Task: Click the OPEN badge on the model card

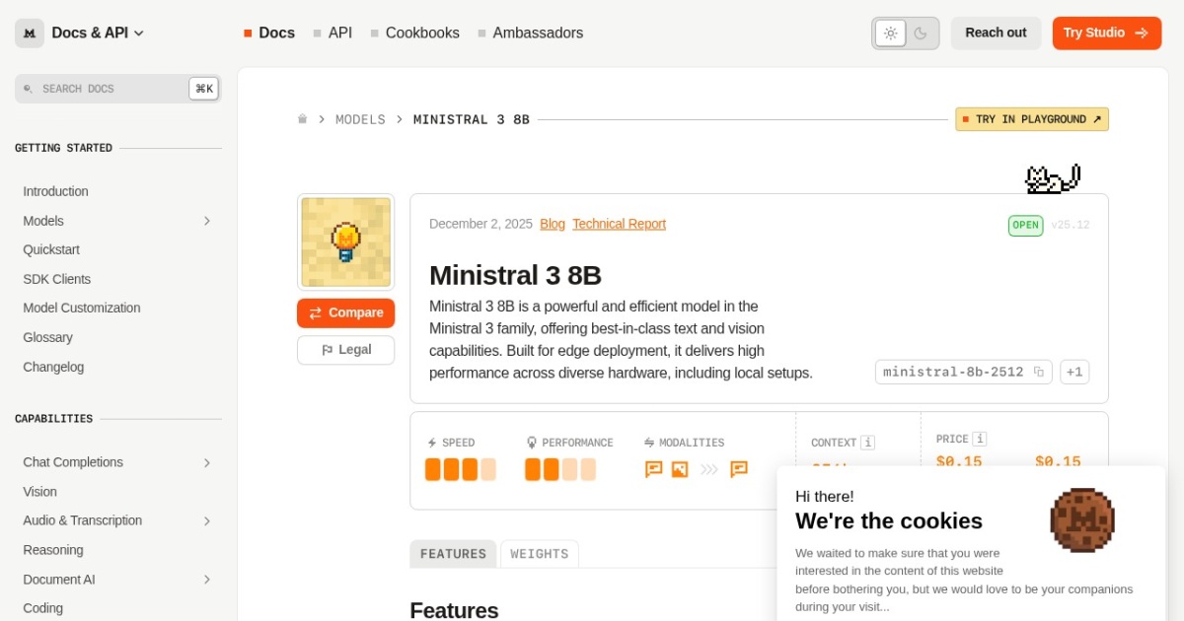Action: coord(1025,225)
